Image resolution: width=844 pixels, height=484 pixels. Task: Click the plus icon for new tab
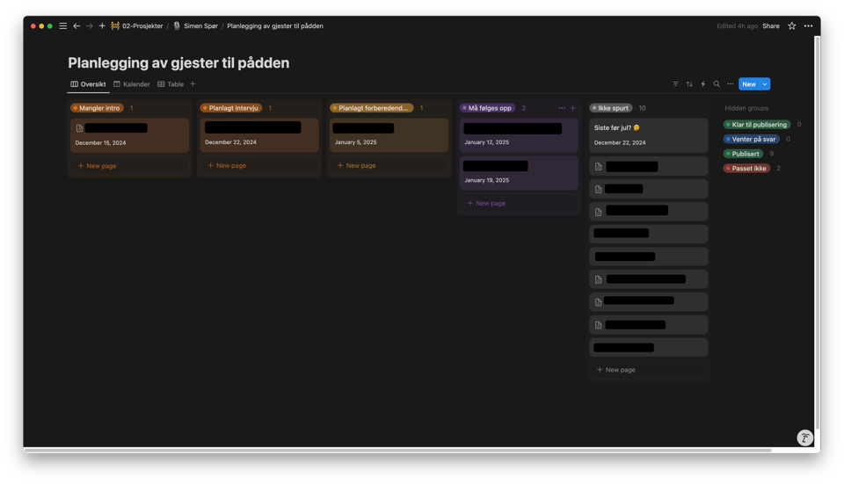pyautogui.click(x=102, y=26)
